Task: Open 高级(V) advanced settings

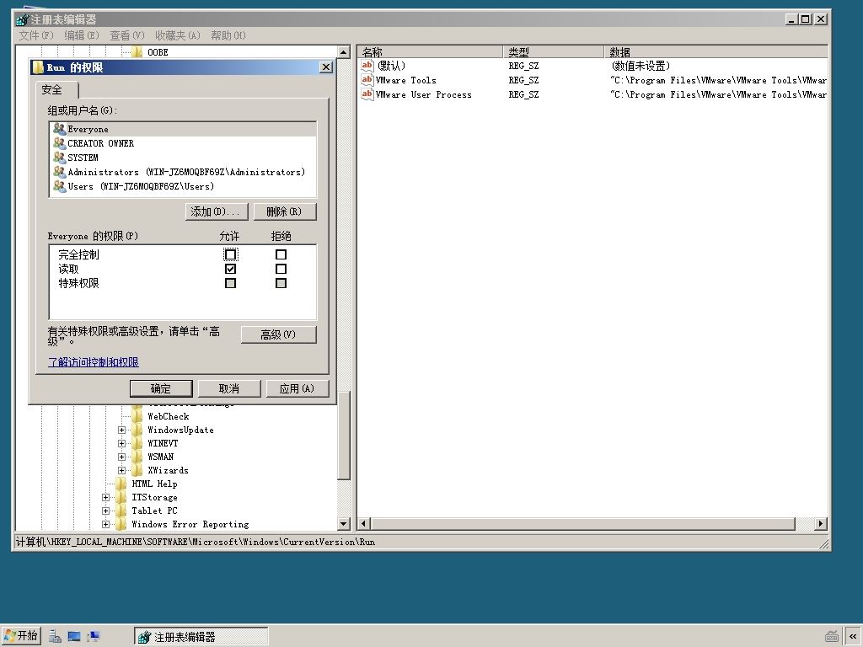Action: tap(278, 334)
